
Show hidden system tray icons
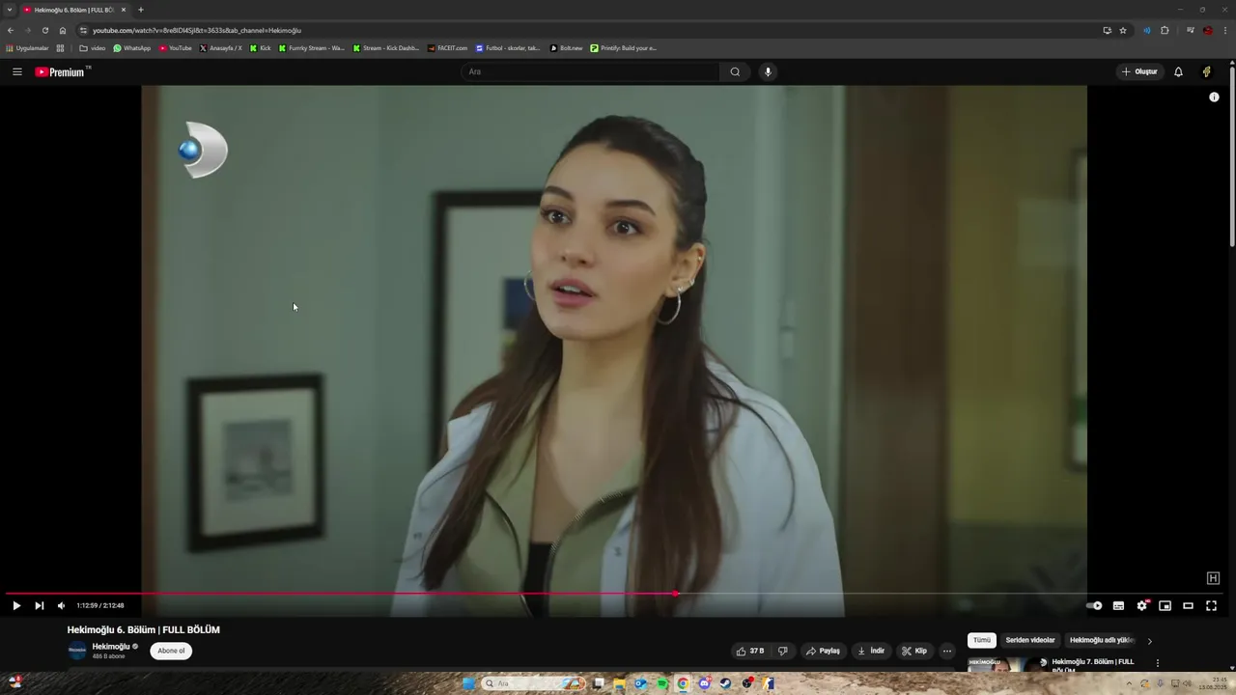(1129, 683)
